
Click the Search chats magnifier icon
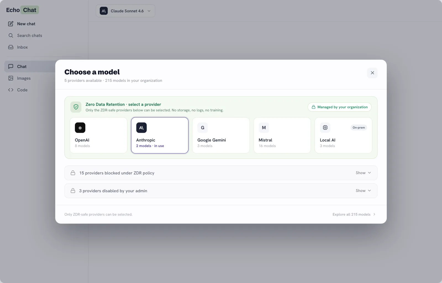[11, 35]
